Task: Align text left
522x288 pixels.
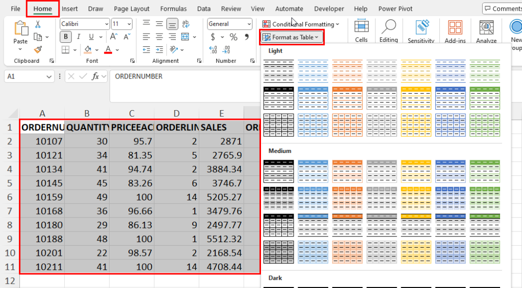Action: coord(146,37)
